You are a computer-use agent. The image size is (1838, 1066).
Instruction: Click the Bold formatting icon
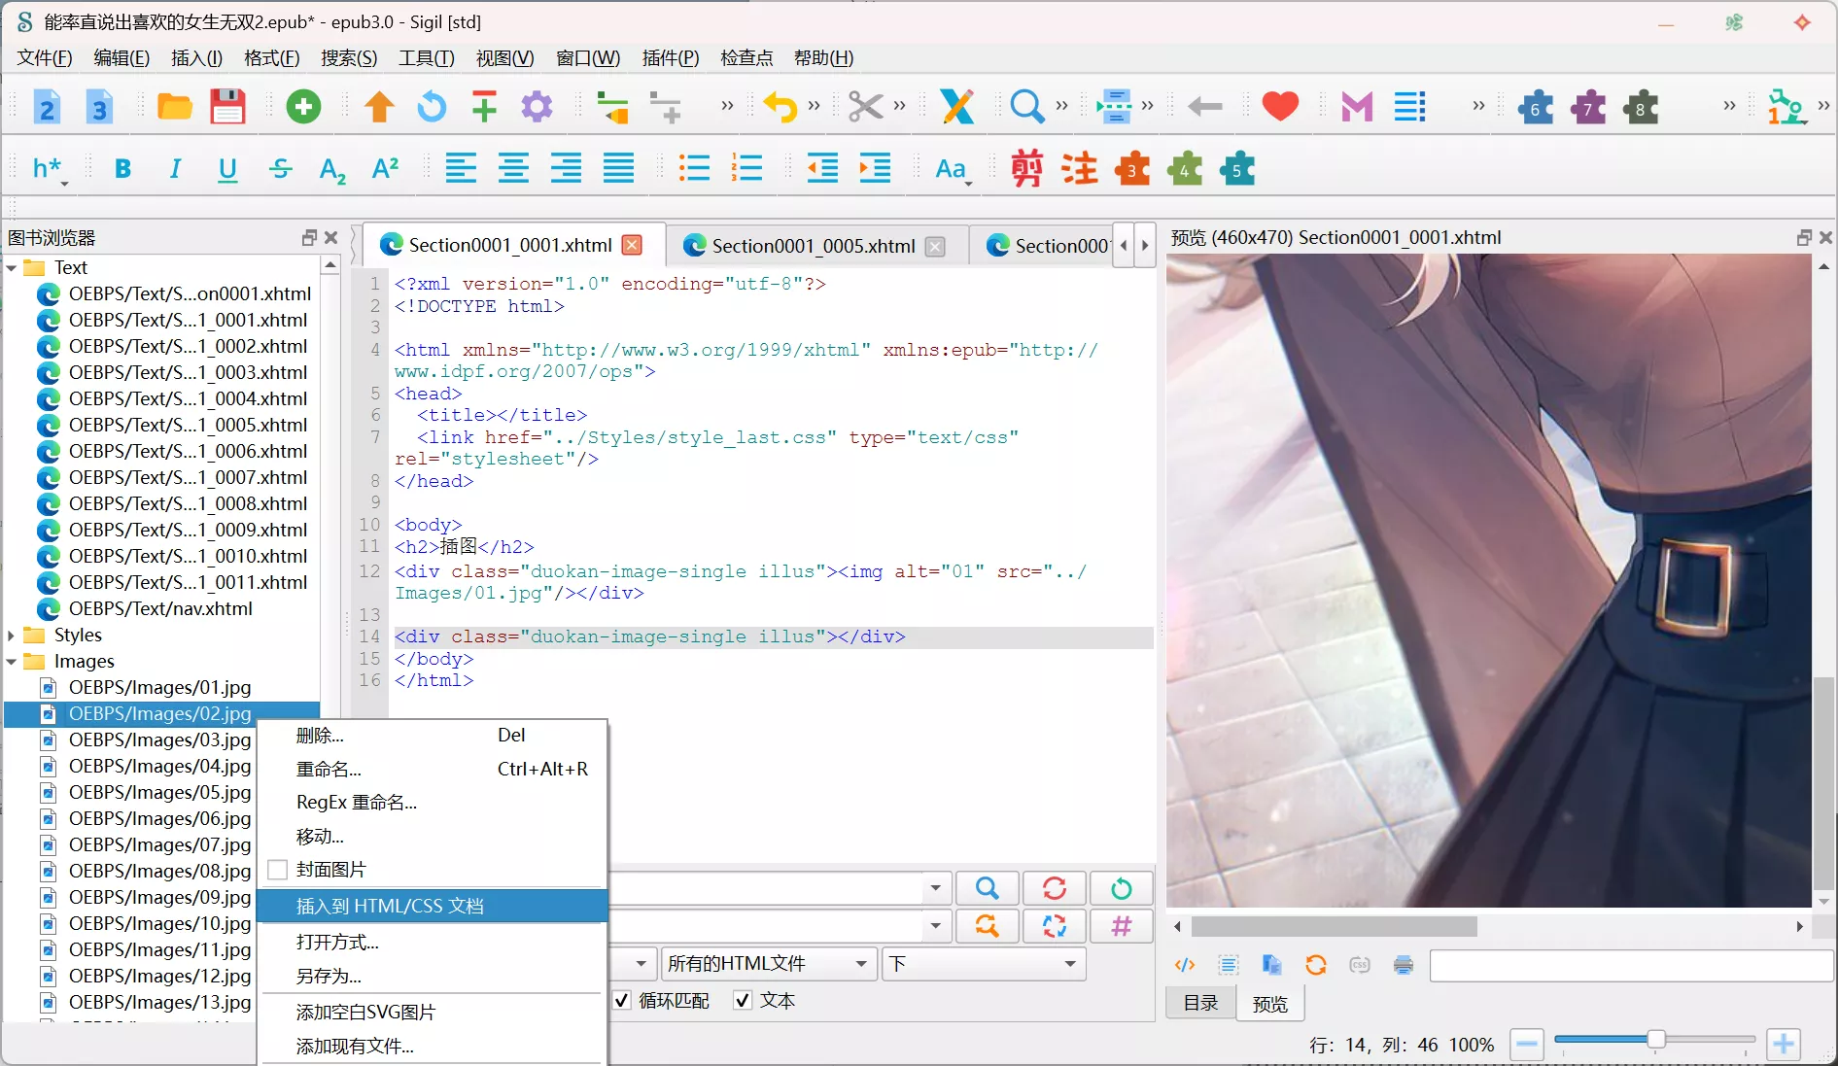[x=122, y=169]
